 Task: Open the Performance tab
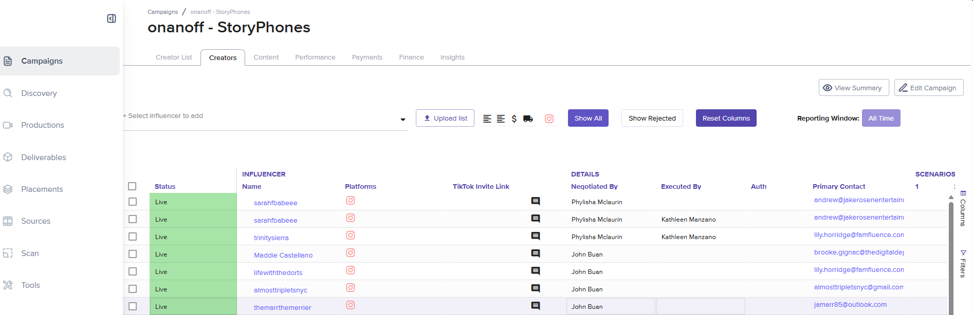[315, 57]
